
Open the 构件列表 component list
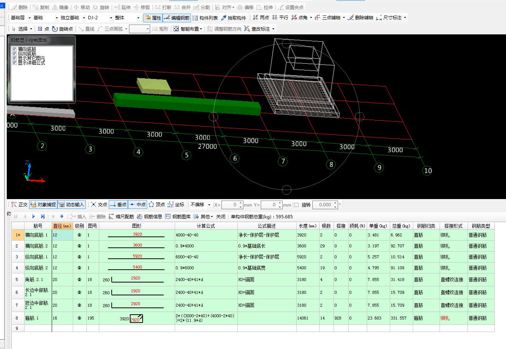tap(205, 18)
